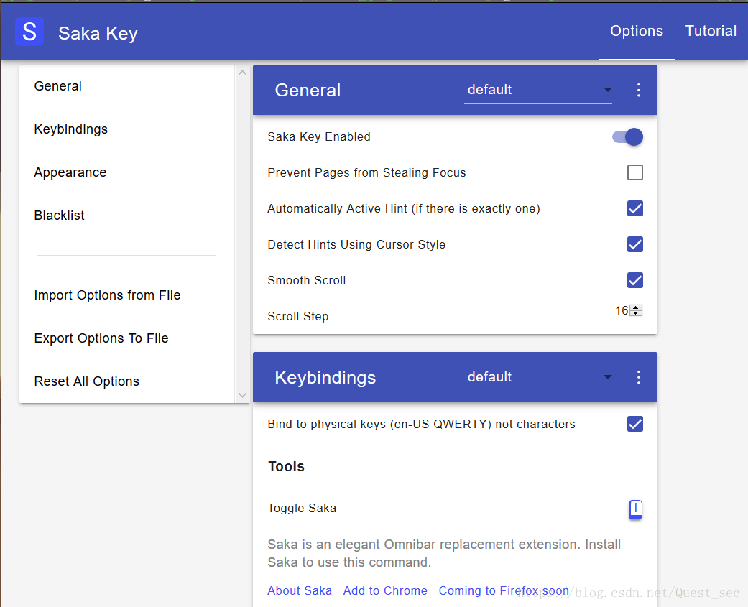Select Blacklist in the sidebar

point(59,216)
